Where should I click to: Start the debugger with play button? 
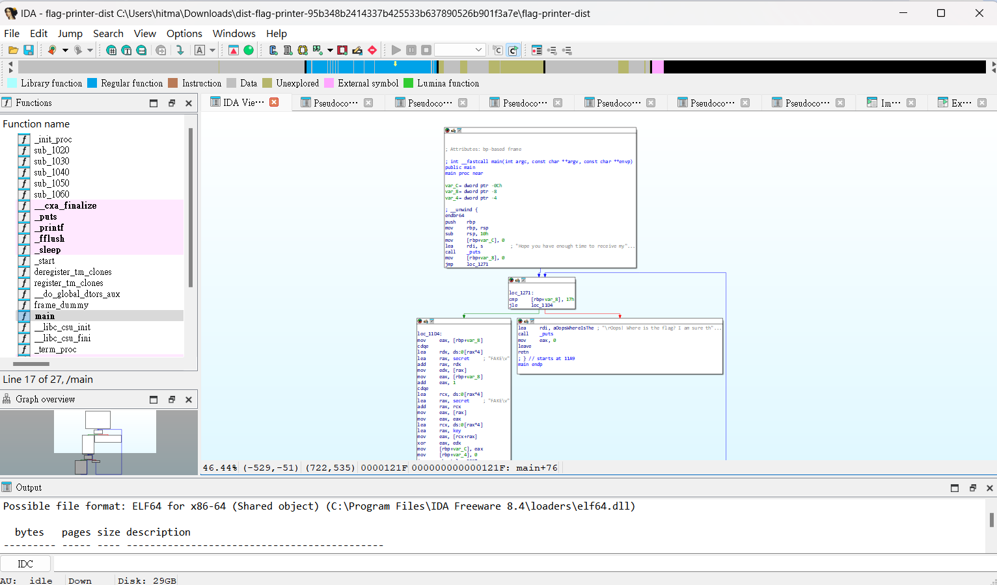click(x=396, y=50)
